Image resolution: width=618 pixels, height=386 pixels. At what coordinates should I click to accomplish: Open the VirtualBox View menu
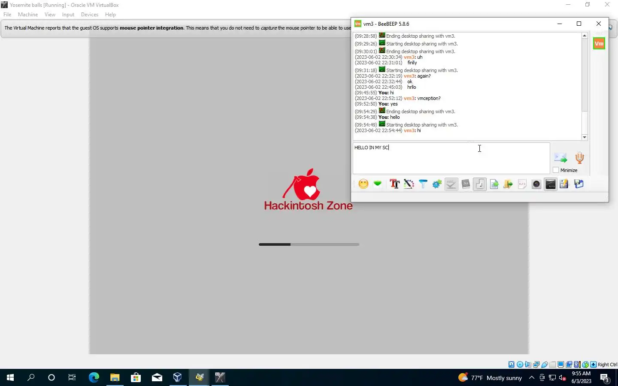point(50,15)
